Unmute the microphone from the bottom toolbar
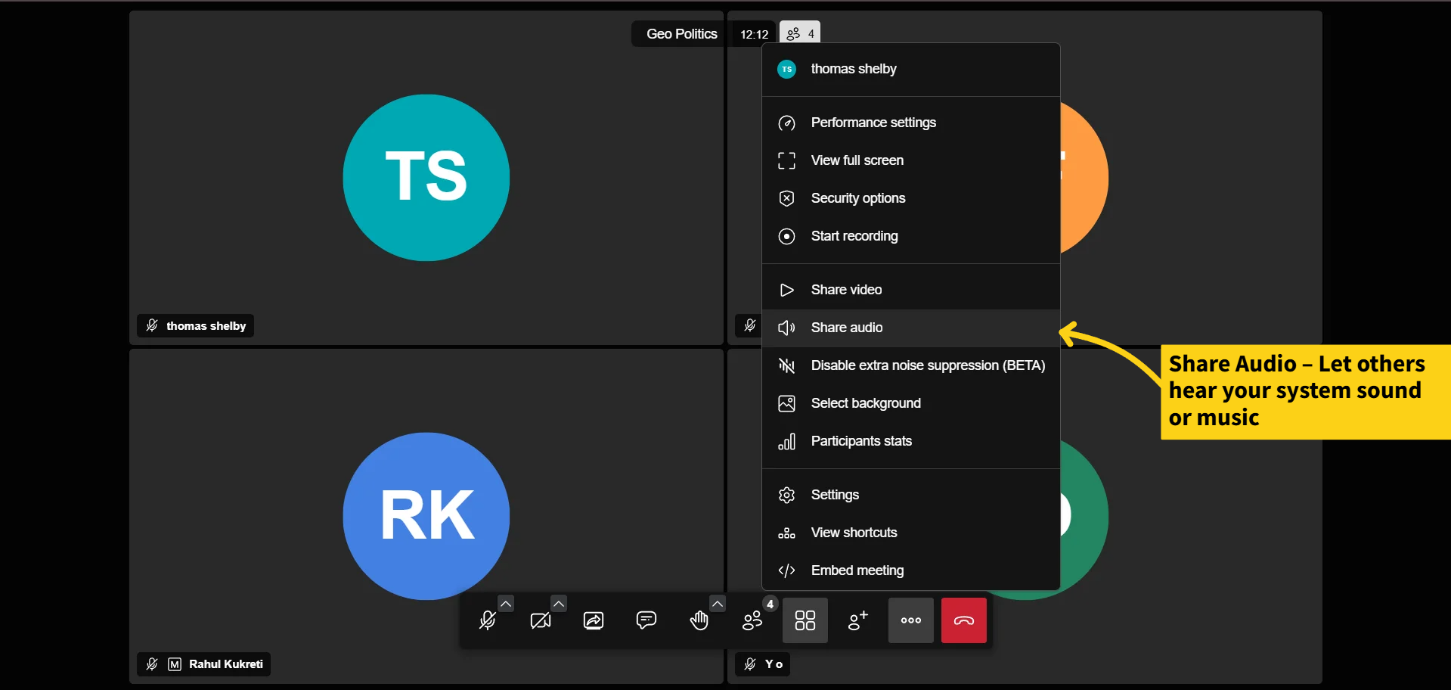This screenshot has height=690, width=1451. tap(486, 620)
